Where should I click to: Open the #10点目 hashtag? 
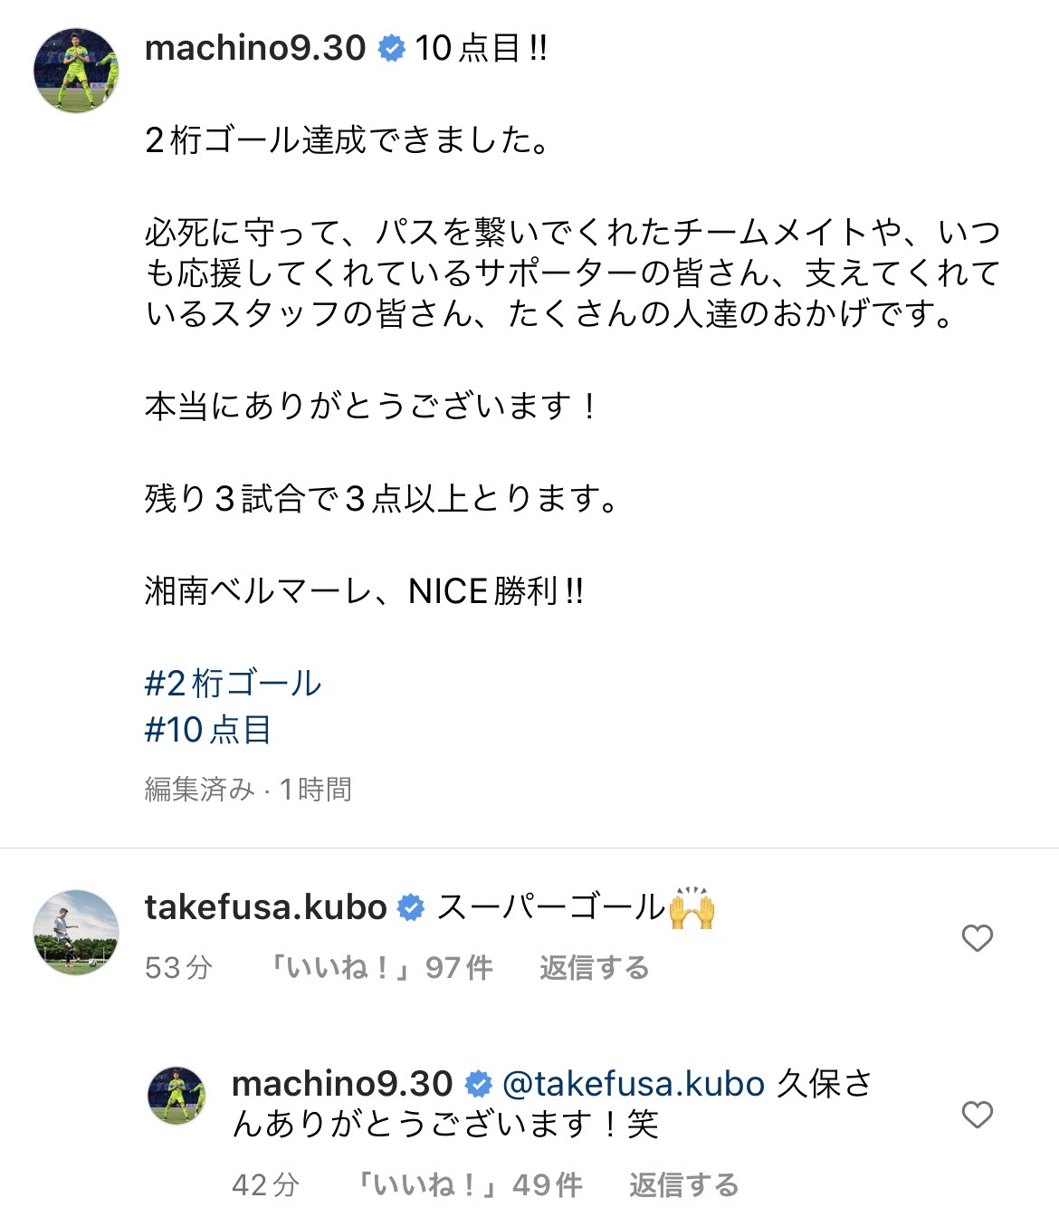point(207,730)
